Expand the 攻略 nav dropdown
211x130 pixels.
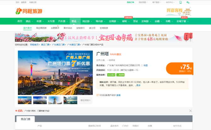(172, 21)
